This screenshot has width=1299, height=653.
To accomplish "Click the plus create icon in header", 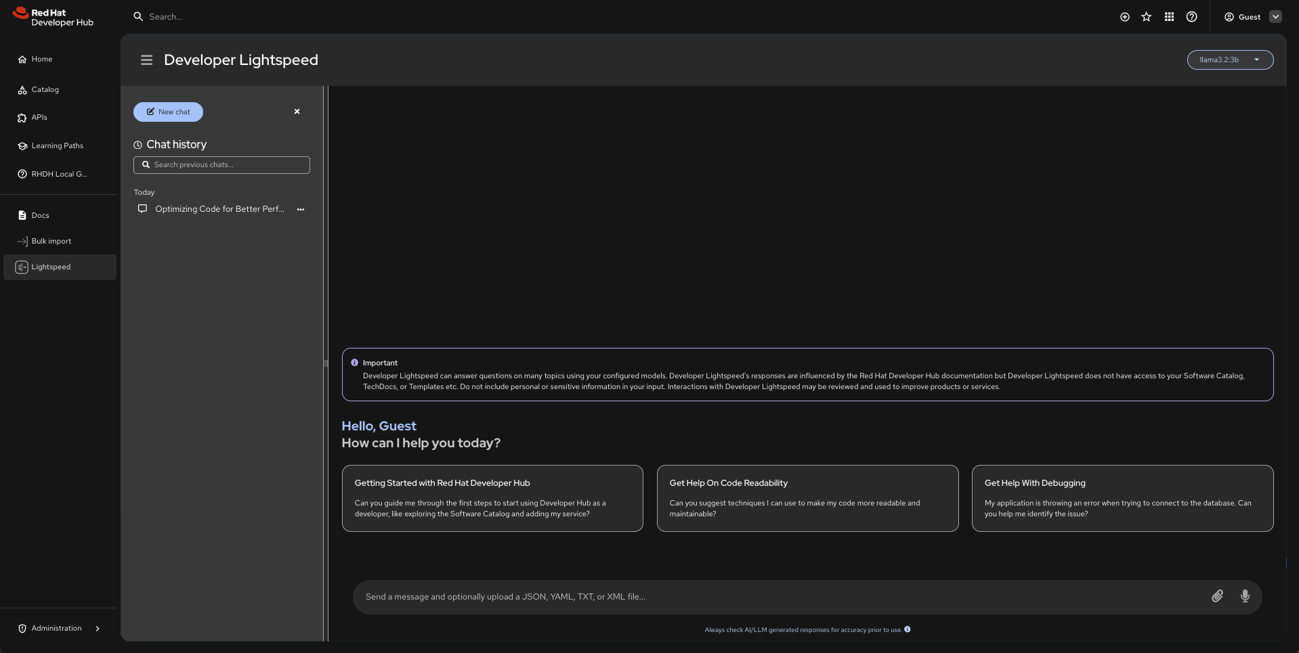I will (1124, 17).
